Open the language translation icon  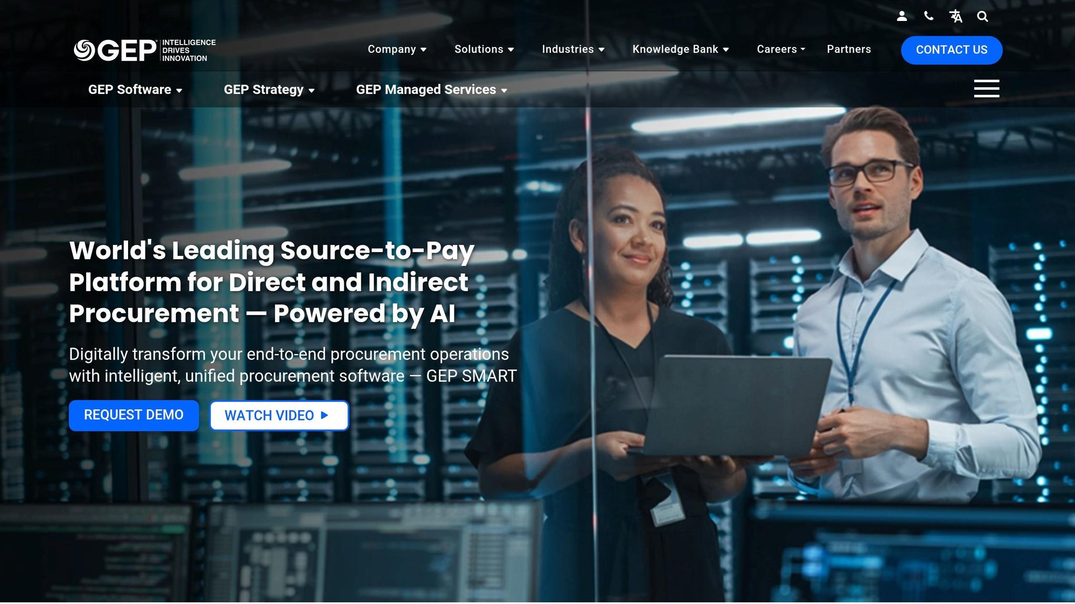[956, 16]
